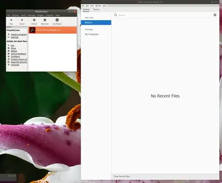Open Configure via the gear icon

(57, 20)
